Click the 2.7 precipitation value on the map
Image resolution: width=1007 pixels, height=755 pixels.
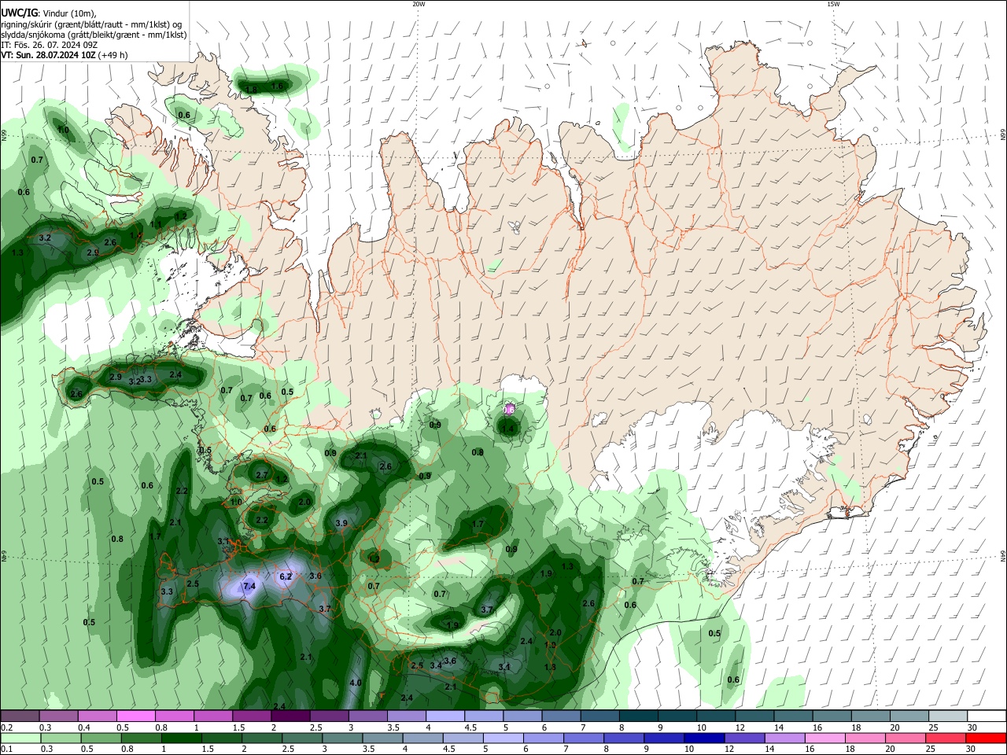[262, 475]
